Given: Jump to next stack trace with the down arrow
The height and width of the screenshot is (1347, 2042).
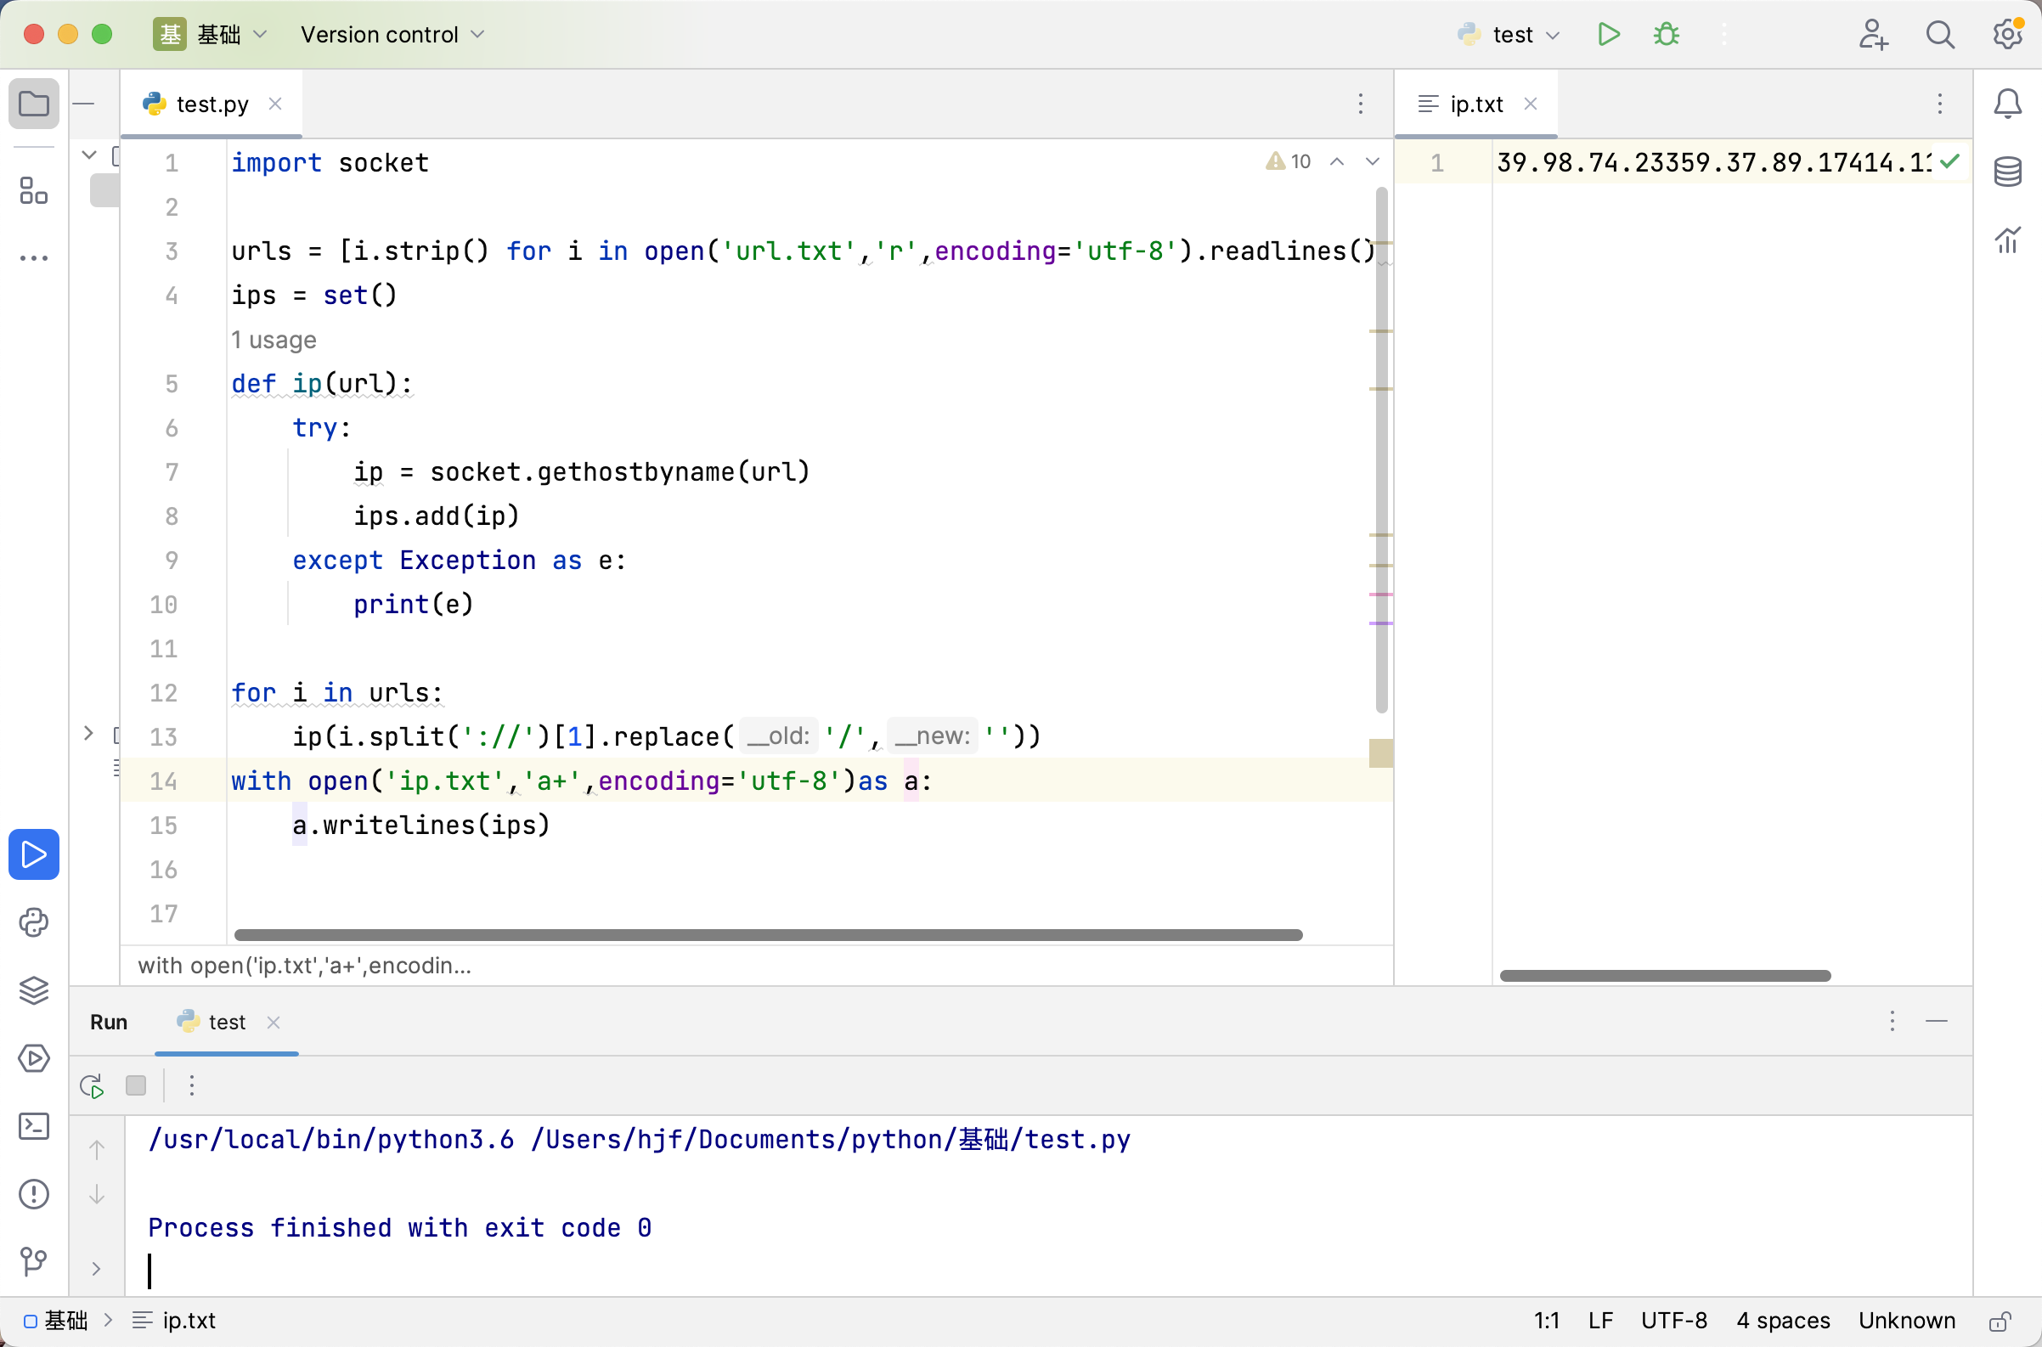Looking at the screenshot, I should tap(97, 1194).
